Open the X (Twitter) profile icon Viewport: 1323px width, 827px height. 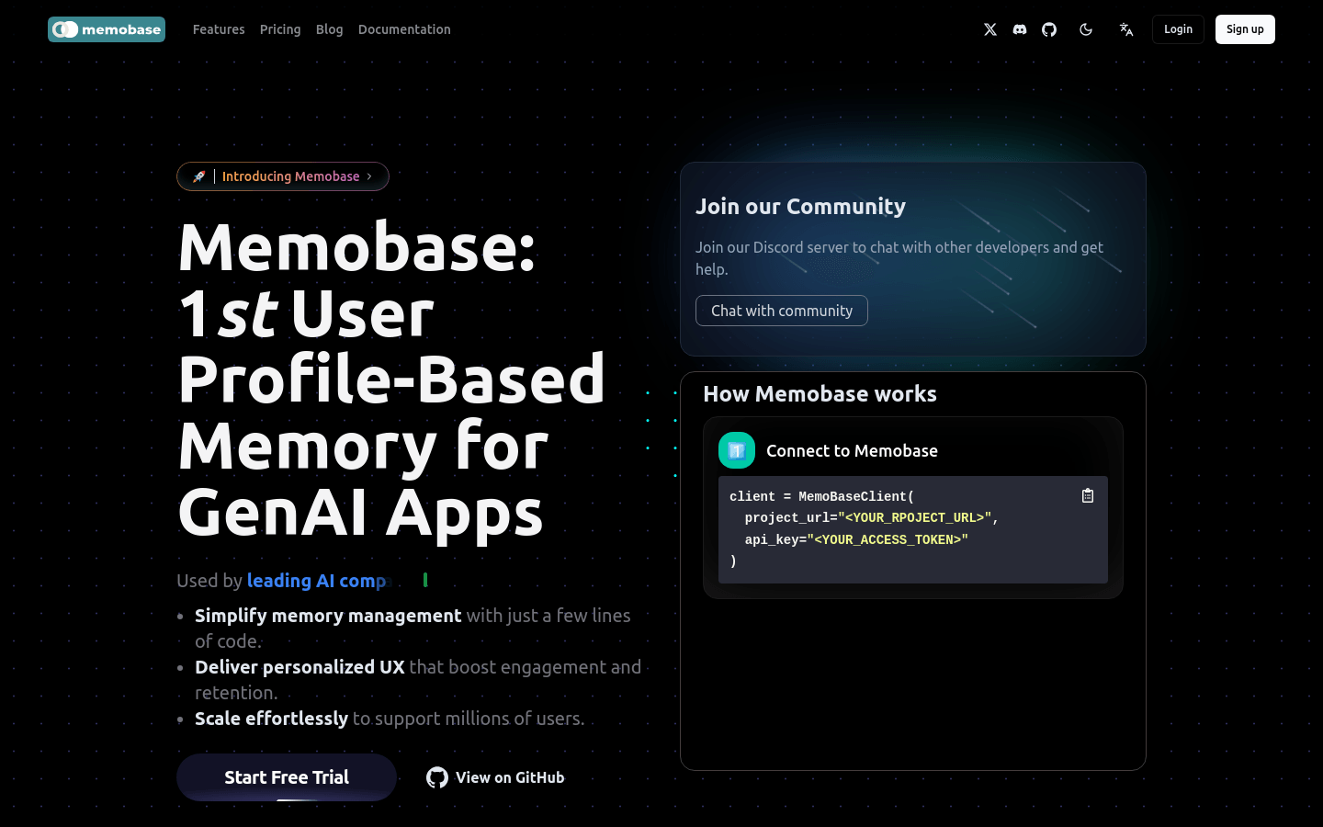(990, 29)
